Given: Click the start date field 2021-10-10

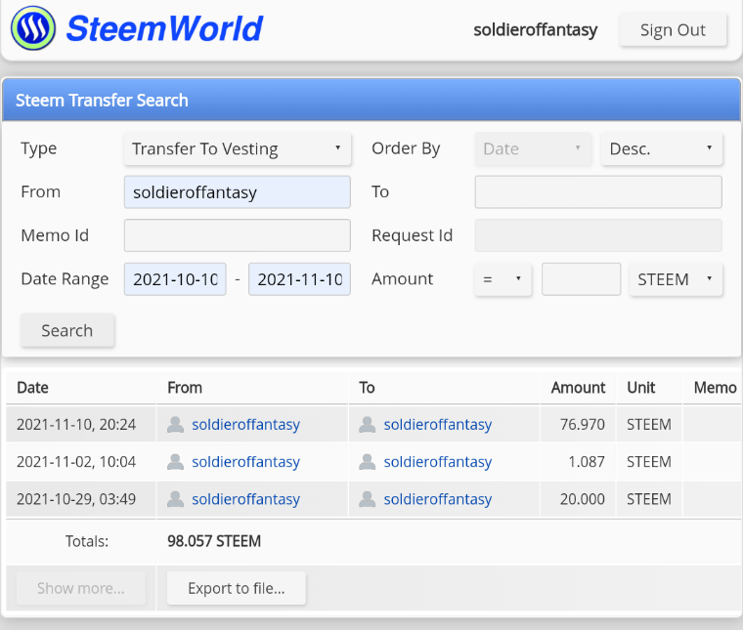Looking at the screenshot, I should (175, 279).
